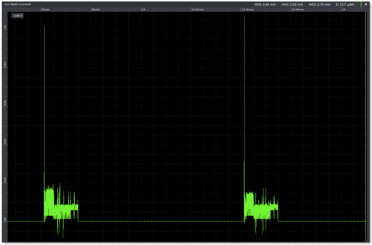Viewport: 372px width, 245px height.
Task: Select the 30 min axis label
Action: 46,10
